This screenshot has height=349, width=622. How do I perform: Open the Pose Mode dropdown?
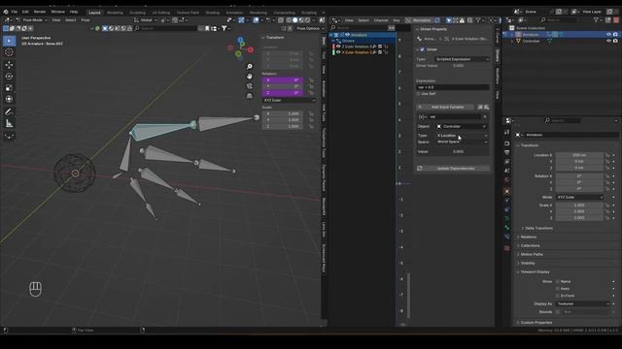[32, 20]
